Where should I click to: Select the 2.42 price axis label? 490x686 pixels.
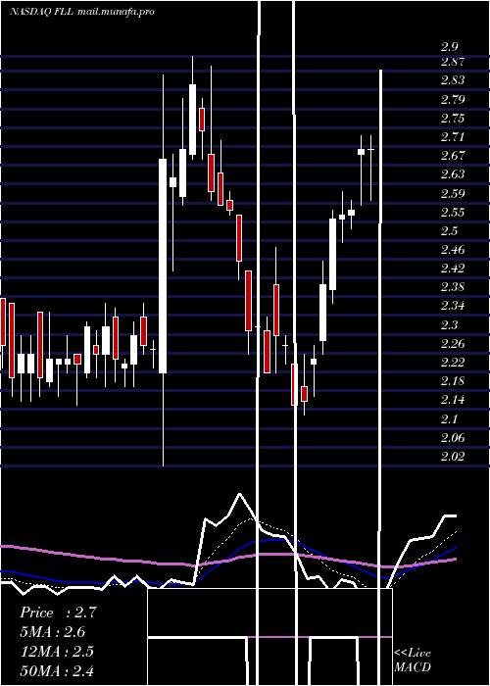point(453,269)
